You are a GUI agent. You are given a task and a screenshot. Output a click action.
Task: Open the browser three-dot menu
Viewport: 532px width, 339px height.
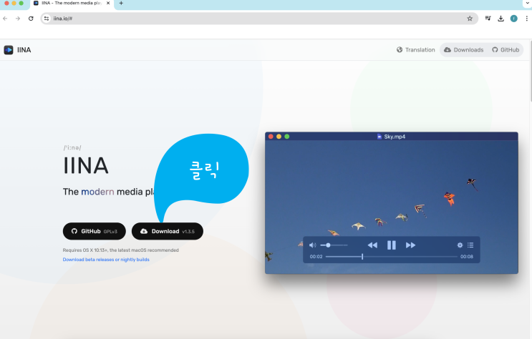pyautogui.click(x=526, y=19)
